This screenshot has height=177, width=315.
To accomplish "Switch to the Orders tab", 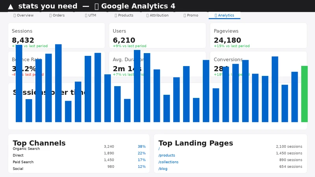I will tap(57, 15).
